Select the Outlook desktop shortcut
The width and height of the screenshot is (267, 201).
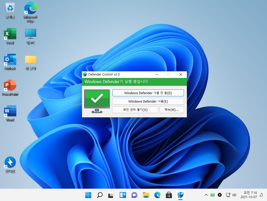coord(10,62)
